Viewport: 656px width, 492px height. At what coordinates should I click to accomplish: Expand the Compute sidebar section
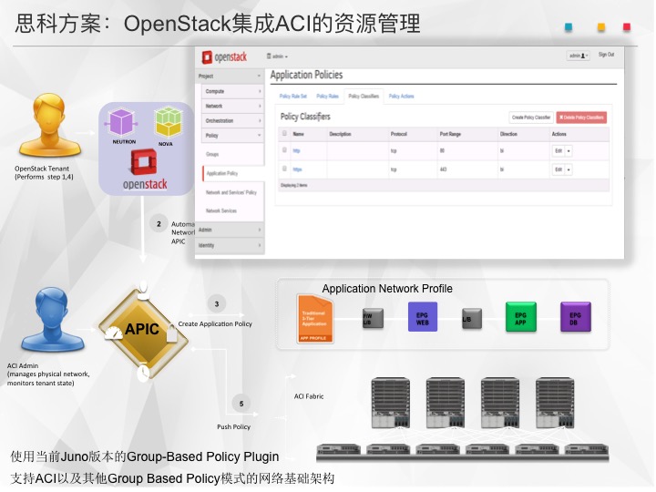tap(232, 91)
